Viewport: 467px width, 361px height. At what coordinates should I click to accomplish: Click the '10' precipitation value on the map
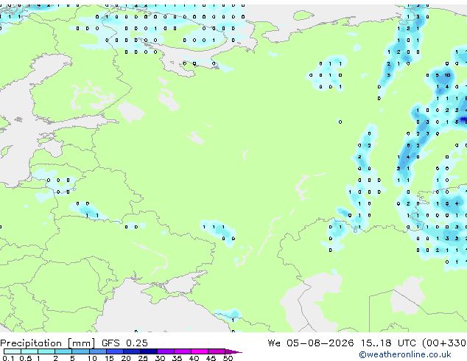pyautogui.click(x=447, y=75)
